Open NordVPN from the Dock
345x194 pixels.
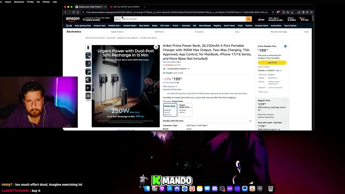pyautogui.click(x=177, y=189)
